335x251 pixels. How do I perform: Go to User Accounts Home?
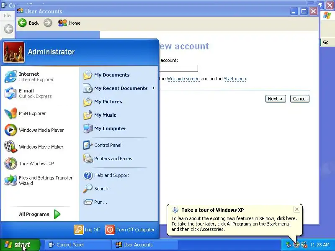pyautogui.click(x=69, y=23)
